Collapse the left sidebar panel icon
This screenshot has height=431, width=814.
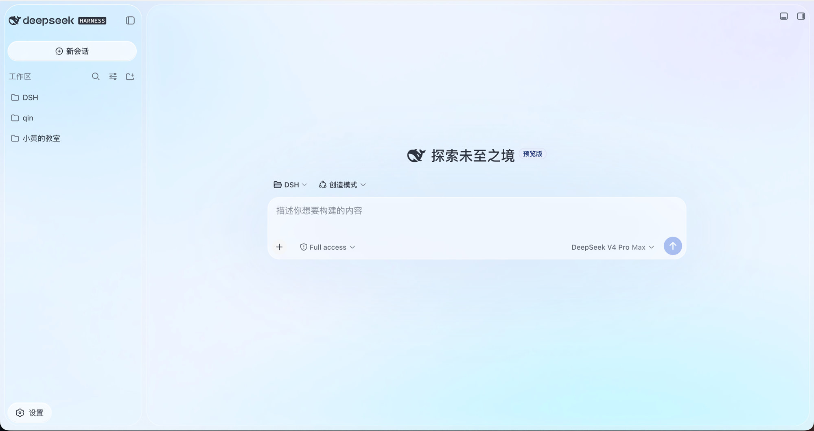pyautogui.click(x=130, y=20)
